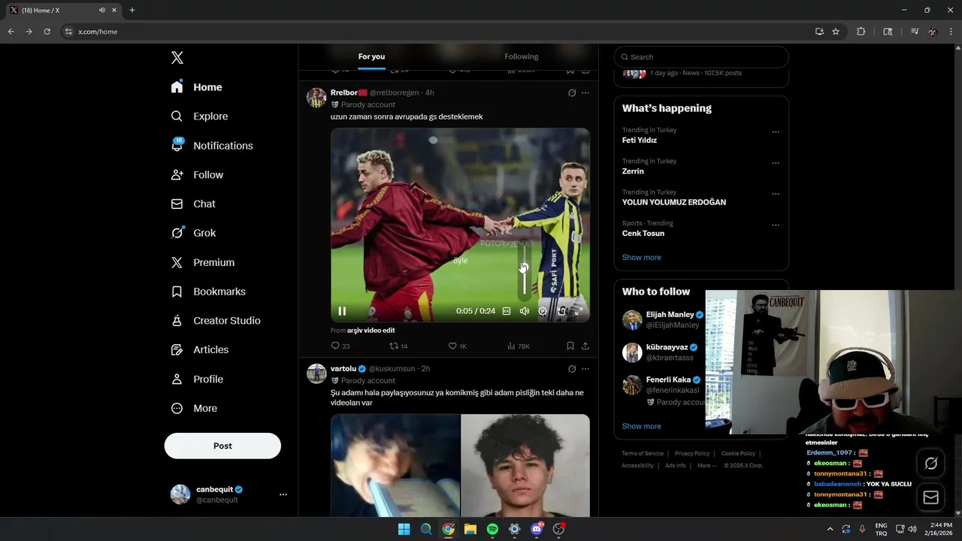Image resolution: width=962 pixels, height=541 pixels.
Task: Open options for Cenk Tosun trend
Action: click(x=776, y=225)
